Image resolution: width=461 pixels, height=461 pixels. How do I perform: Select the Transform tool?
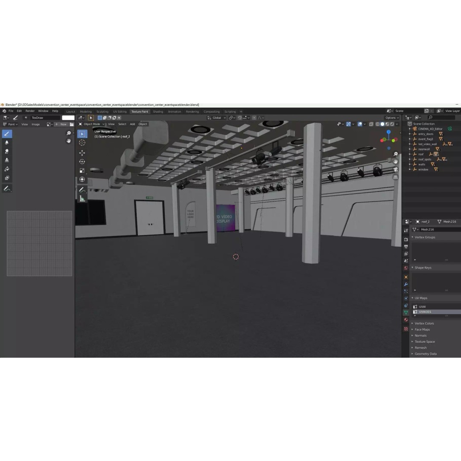pos(82,179)
